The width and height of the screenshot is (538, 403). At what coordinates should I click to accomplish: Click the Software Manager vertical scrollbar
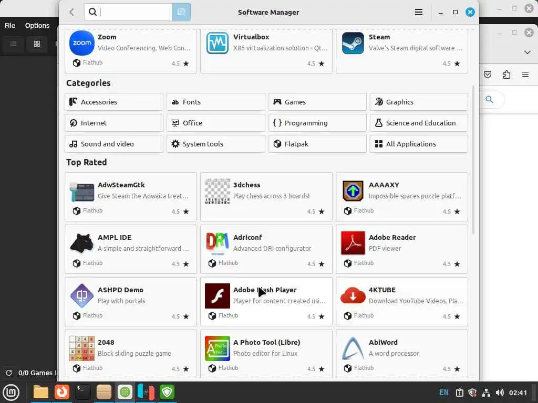click(473, 160)
